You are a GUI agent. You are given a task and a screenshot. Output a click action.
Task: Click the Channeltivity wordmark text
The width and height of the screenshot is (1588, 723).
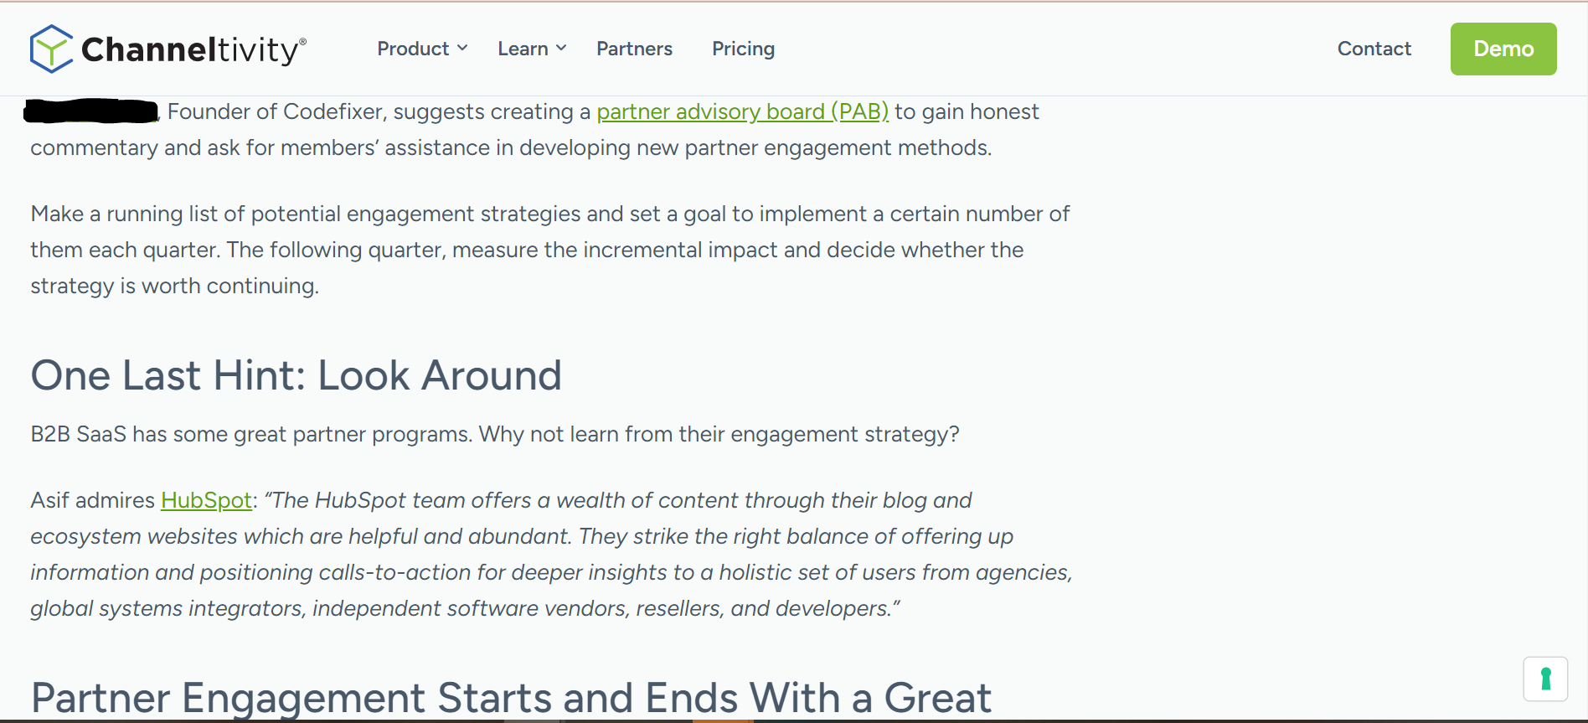click(193, 50)
